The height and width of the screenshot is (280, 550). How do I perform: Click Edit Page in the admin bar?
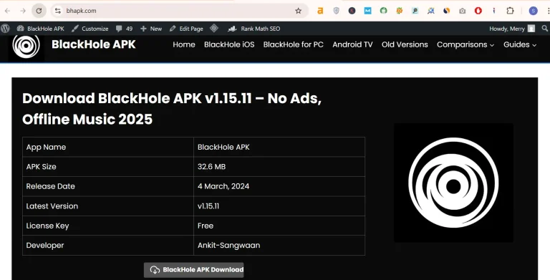[186, 29]
